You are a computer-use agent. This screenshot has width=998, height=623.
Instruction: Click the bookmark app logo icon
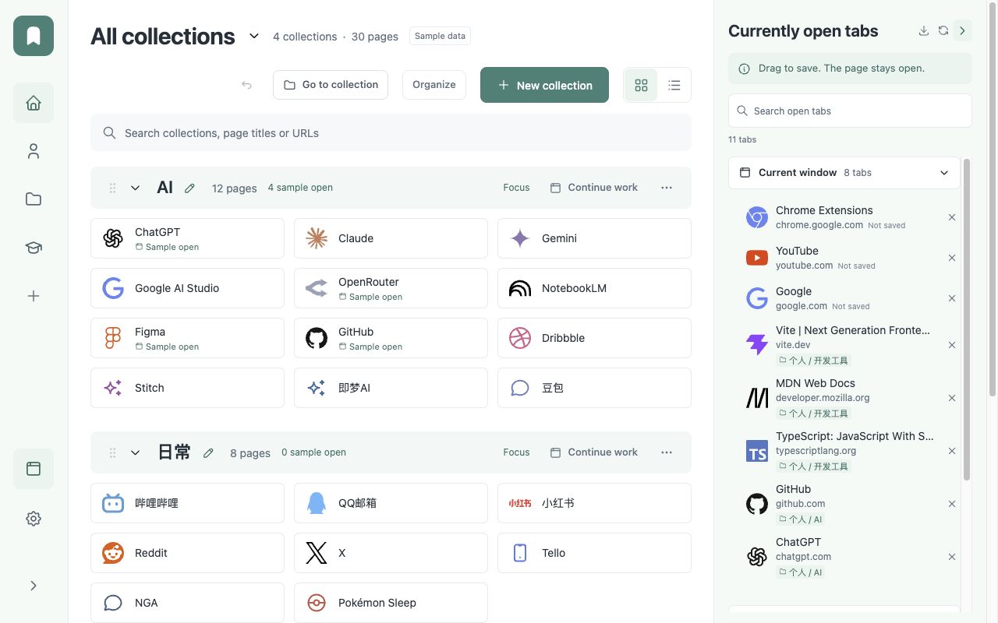pyautogui.click(x=34, y=36)
